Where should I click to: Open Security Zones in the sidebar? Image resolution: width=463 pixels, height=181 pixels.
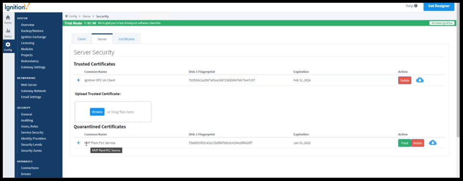31,150
